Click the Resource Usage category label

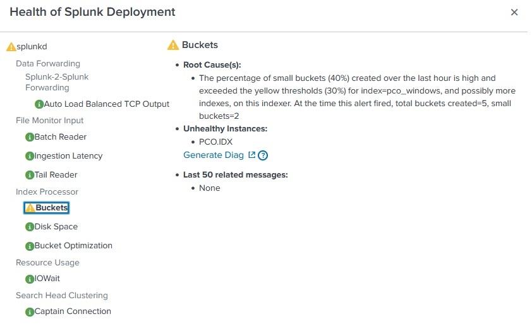47,263
